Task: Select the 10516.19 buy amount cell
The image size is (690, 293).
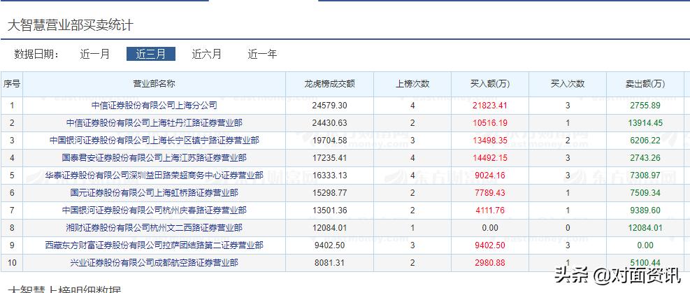Action: pyautogui.click(x=490, y=123)
